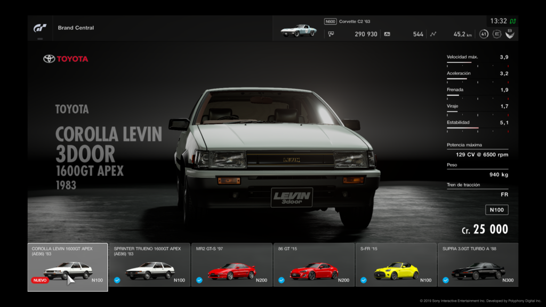This screenshot has height=307, width=546.
Task: Click the driver level 41 circle
Action: (x=484, y=34)
